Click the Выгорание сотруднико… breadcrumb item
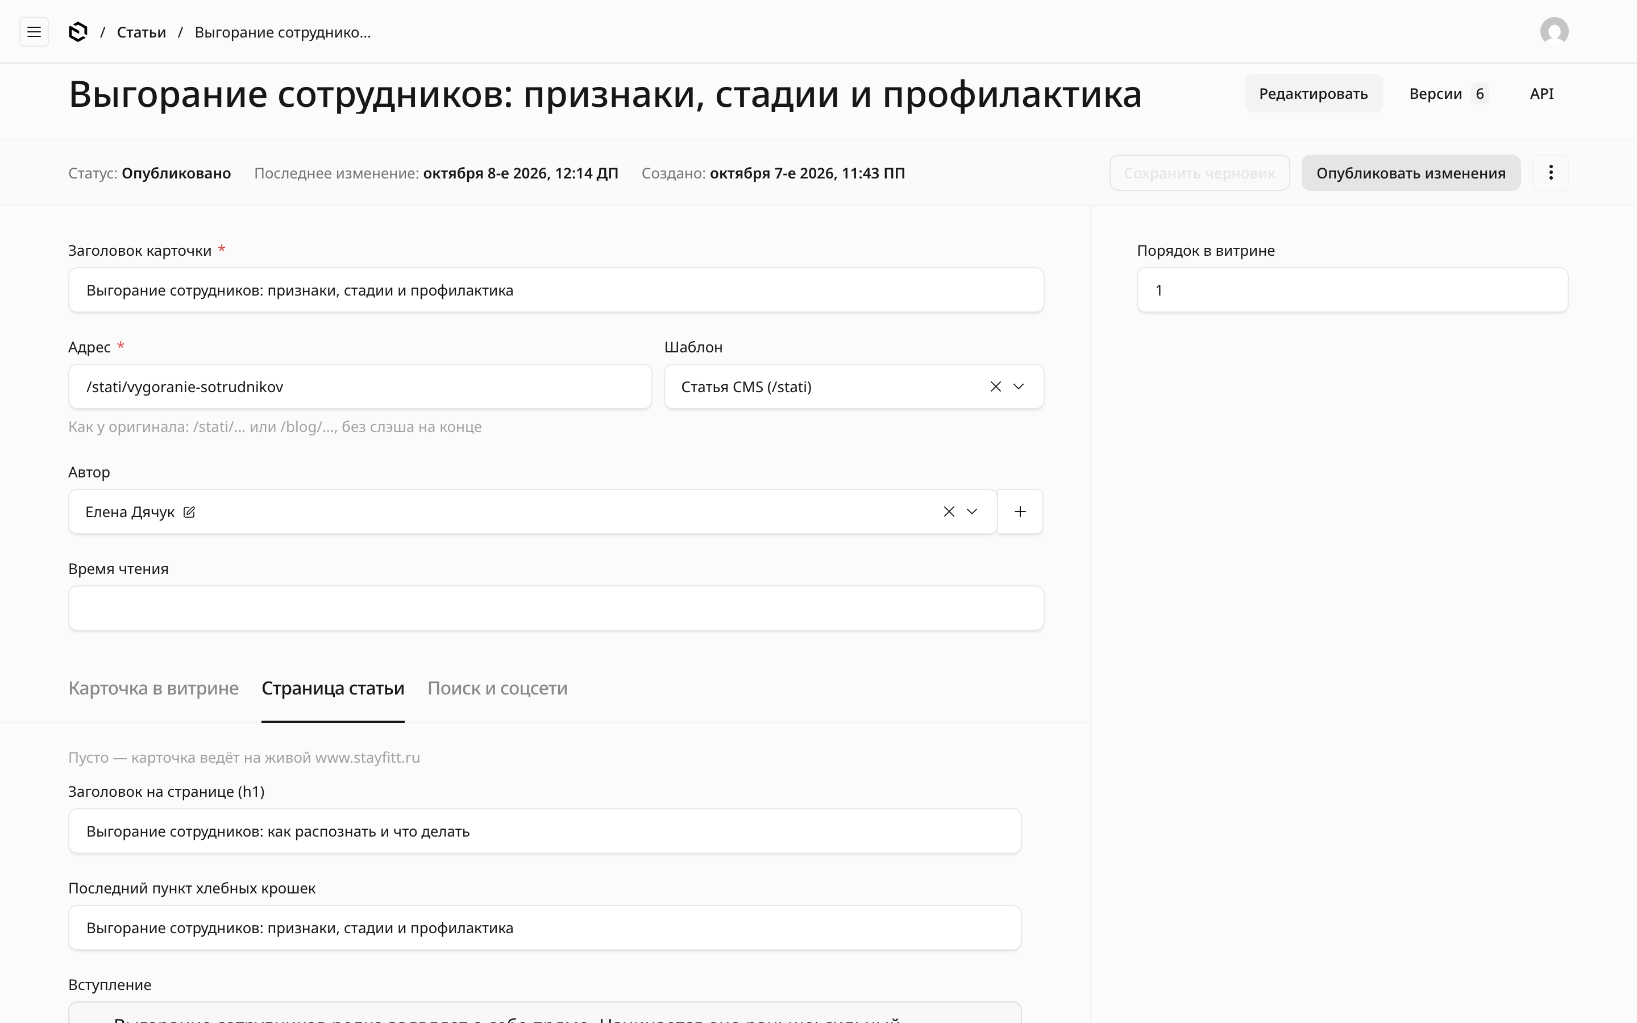The image size is (1637, 1023). point(282,32)
